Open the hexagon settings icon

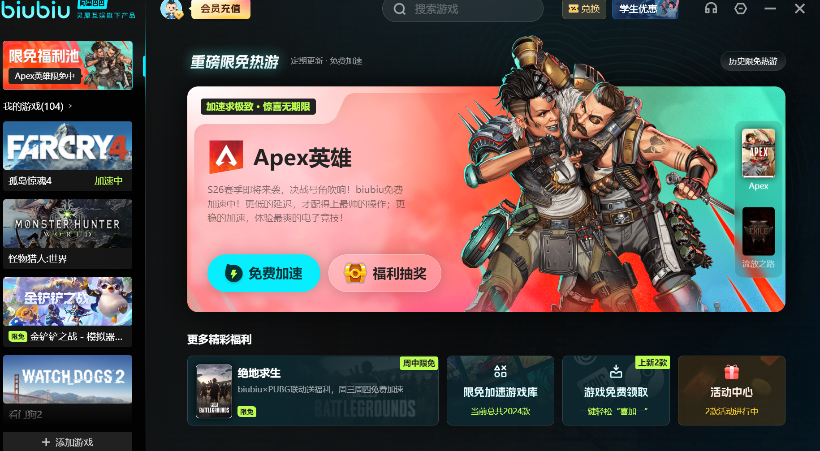click(x=741, y=9)
